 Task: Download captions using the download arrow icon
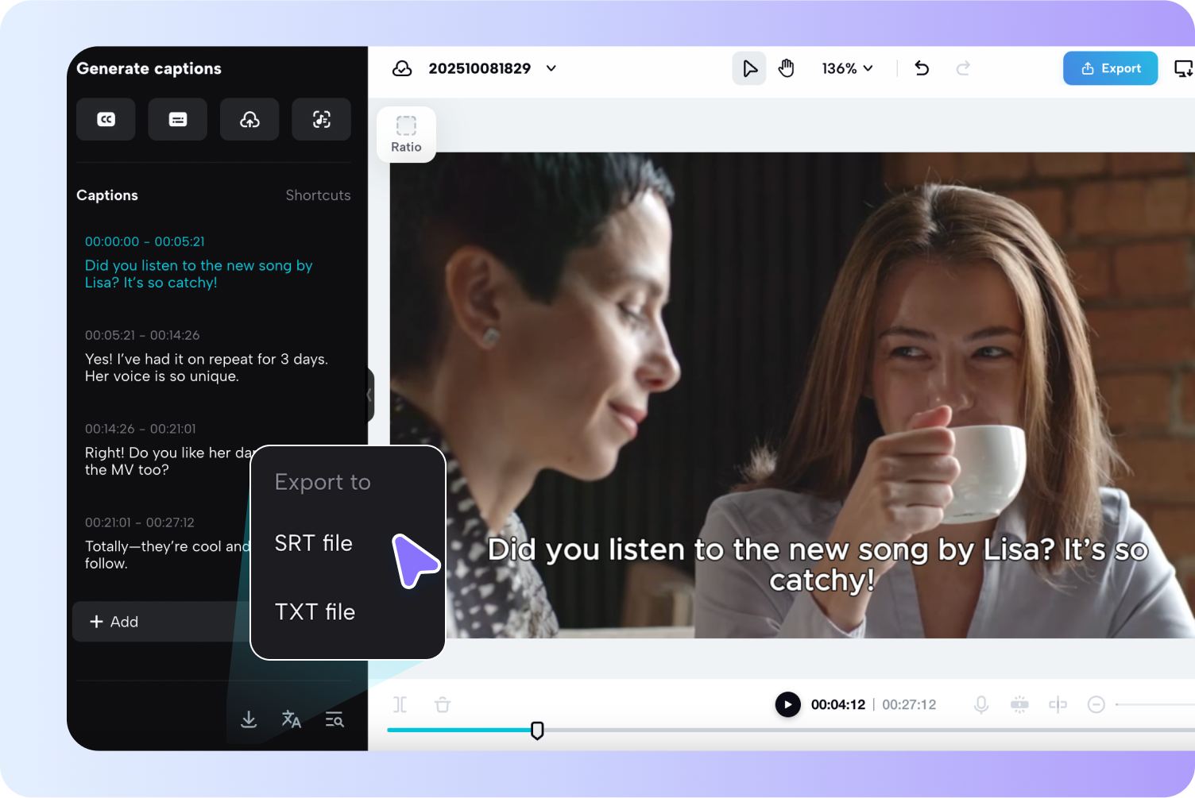249,719
